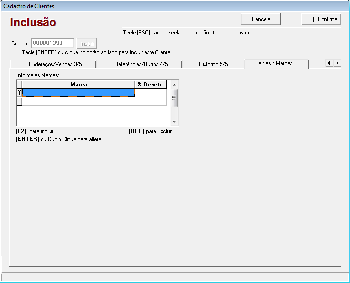
Task: Click the second-row % Descto. cell
Action: click(151, 101)
